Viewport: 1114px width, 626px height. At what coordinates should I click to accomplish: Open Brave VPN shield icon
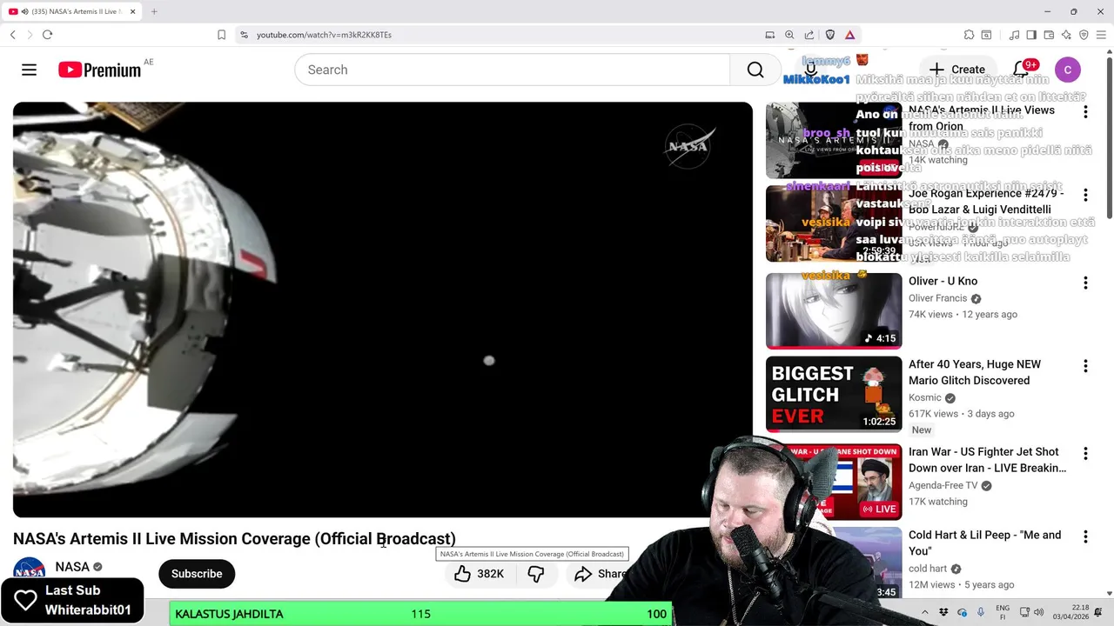pos(1084,35)
